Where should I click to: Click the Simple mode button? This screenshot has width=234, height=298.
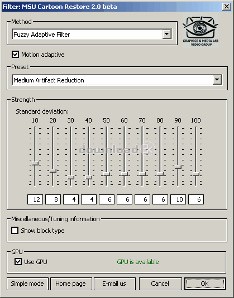[27, 284]
